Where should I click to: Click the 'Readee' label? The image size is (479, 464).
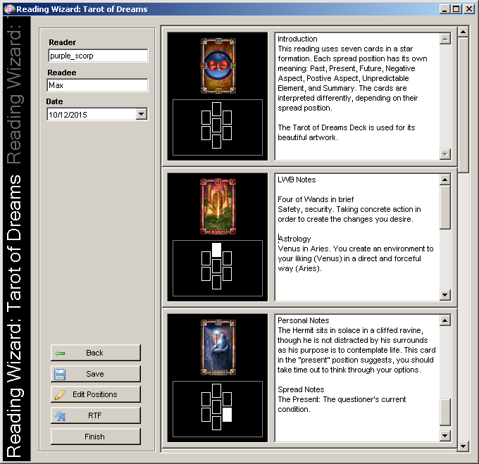pos(62,73)
